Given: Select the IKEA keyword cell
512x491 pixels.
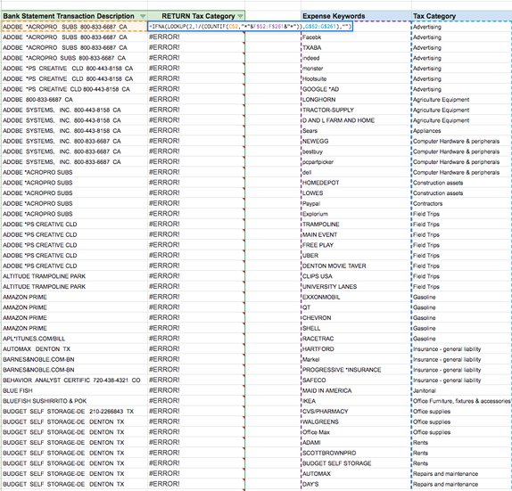Looking at the screenshot, I should [x=356, y=401].
